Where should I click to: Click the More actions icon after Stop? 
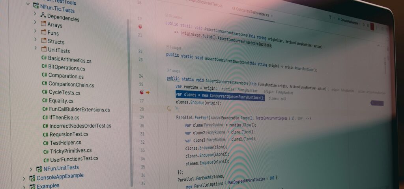click(377, 27)
